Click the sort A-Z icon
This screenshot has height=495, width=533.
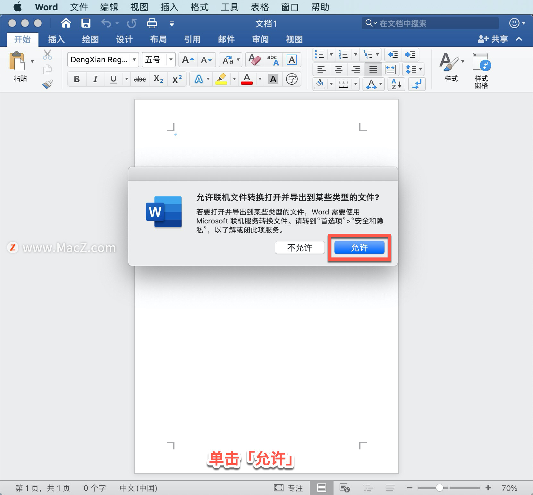pyautogui.click(x=396, y=84)
